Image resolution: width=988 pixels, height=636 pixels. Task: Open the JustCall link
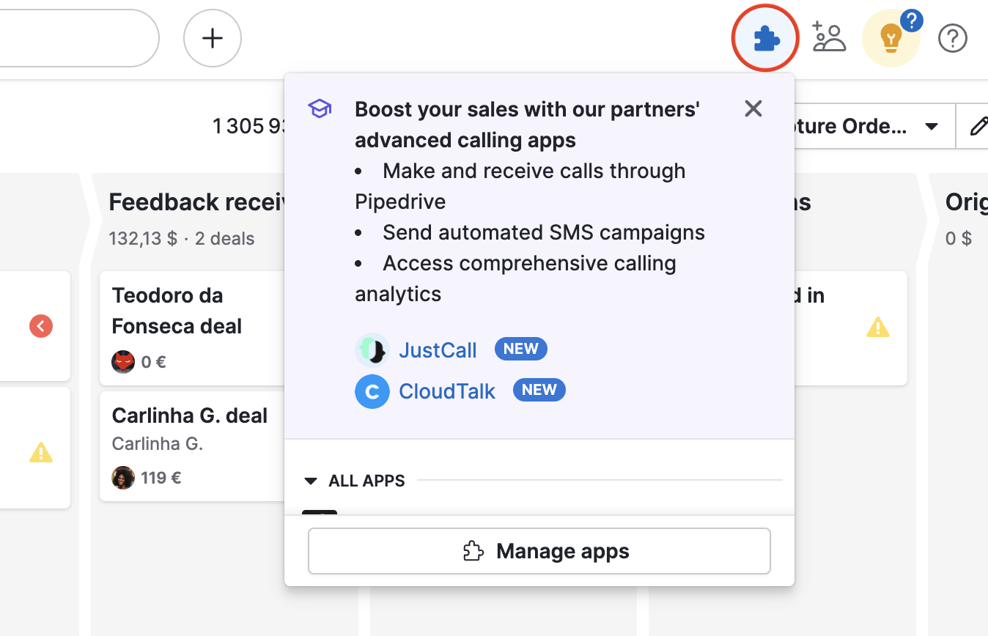[438, 350]
